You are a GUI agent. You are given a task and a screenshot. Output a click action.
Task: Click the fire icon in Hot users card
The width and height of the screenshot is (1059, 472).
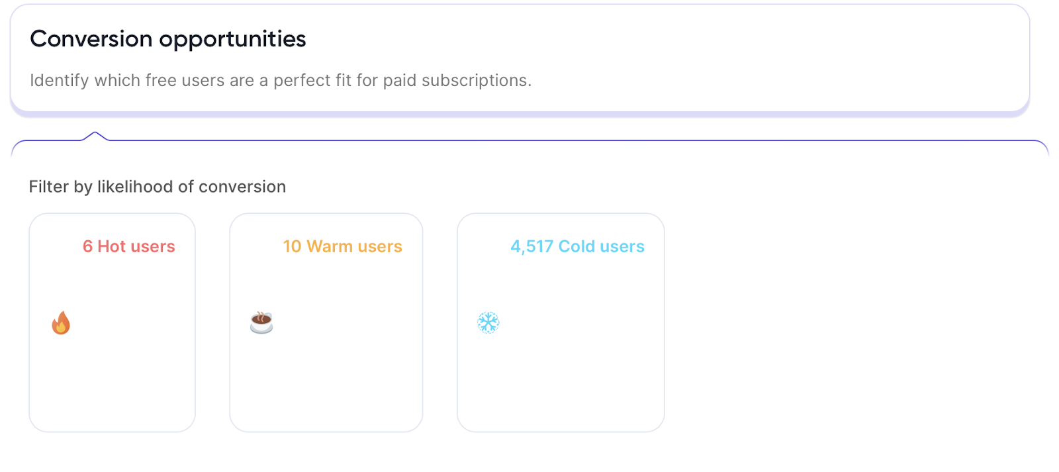pos(61,323)
